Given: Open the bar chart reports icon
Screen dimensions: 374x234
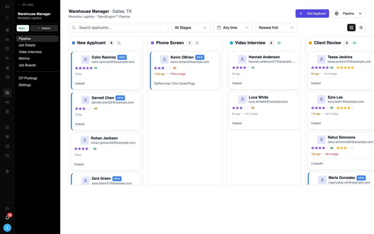Looking at the screenshot, I should tap(7, 67).
